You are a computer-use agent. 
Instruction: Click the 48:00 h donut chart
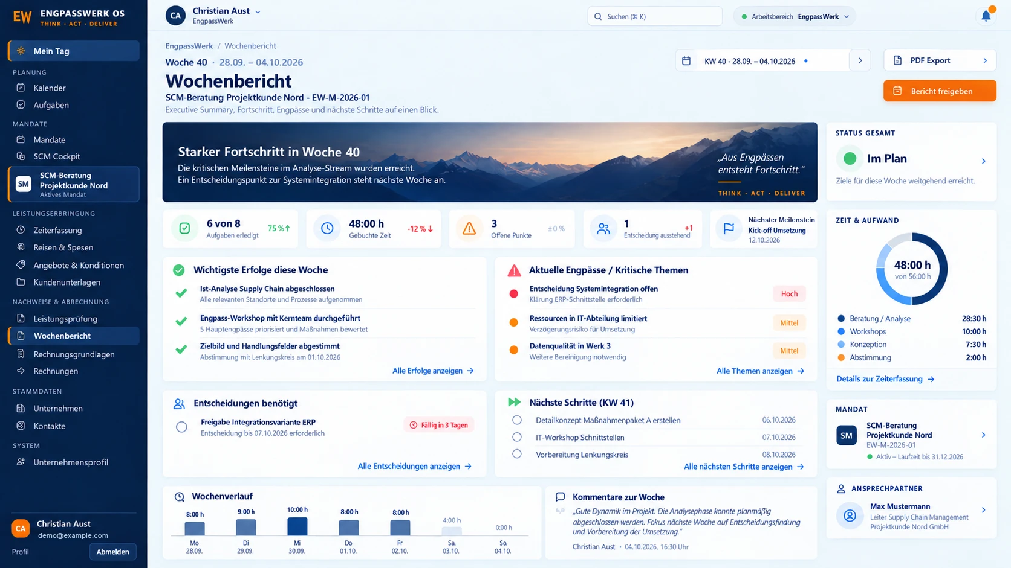pyautogui.click(x=912, y=269)
